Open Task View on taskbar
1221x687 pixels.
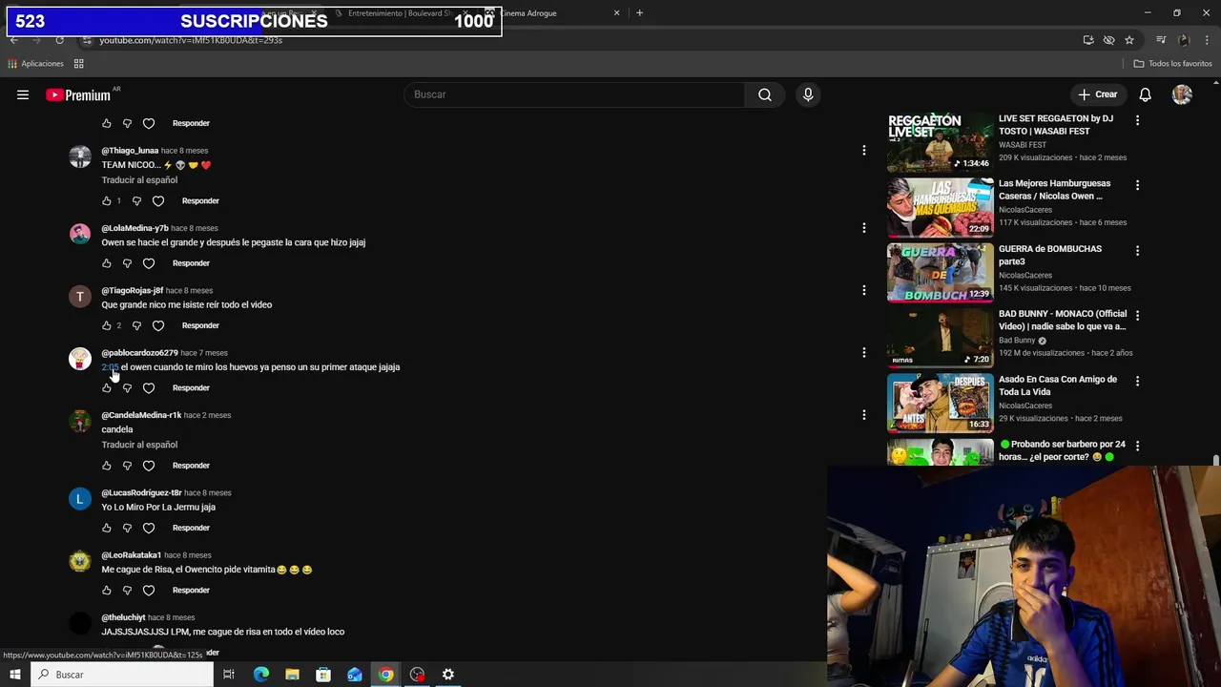pyautogui.click(x=229, y=675)
